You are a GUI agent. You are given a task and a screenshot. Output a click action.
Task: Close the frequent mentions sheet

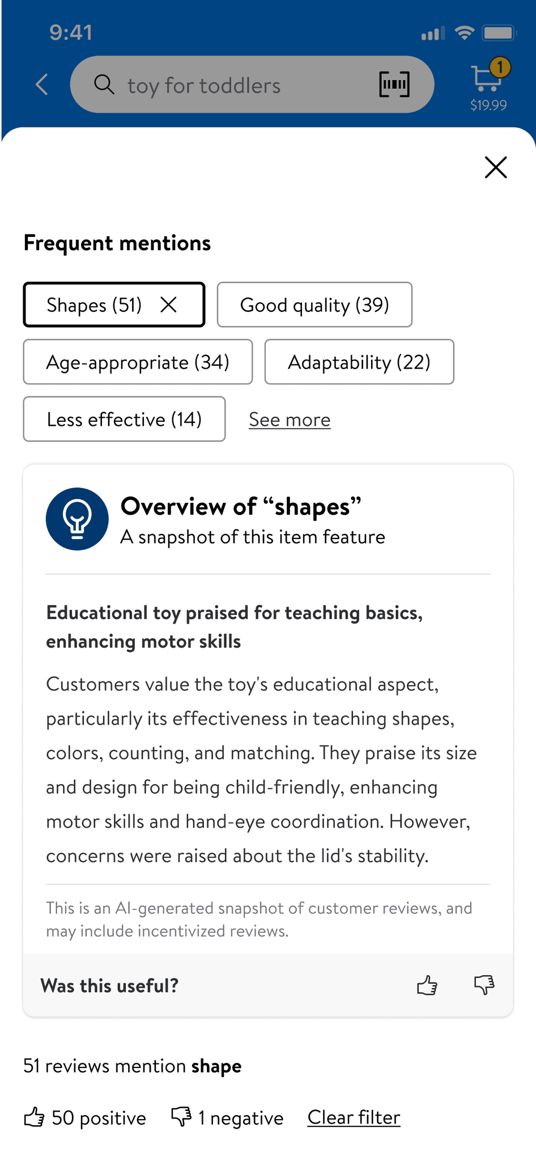pos(496,167)
